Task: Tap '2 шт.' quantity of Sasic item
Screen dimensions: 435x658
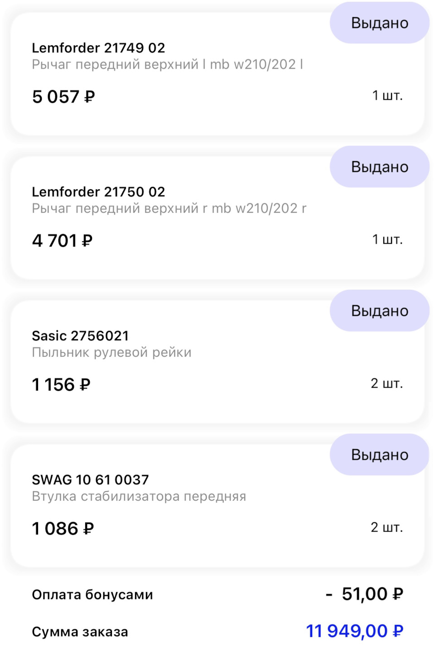Action: click(x=387, y=384)
